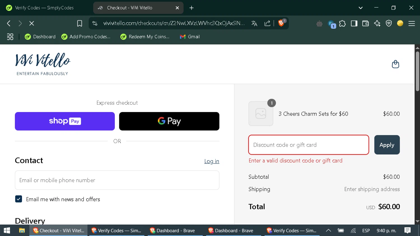Click the translate page icon
The width and height of the screenshot is (420, 236).
[x=254, y=24]
